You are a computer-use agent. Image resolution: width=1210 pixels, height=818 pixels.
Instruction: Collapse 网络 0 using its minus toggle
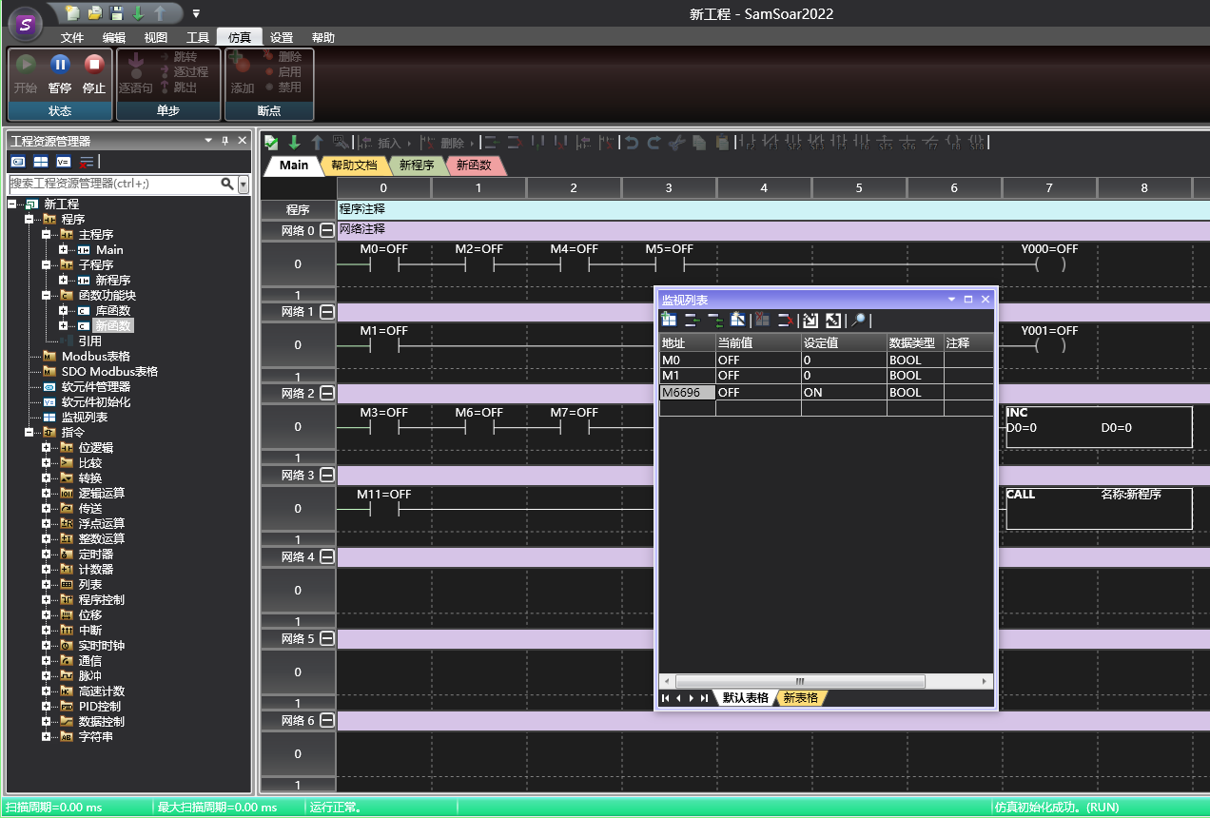(327, 230)
